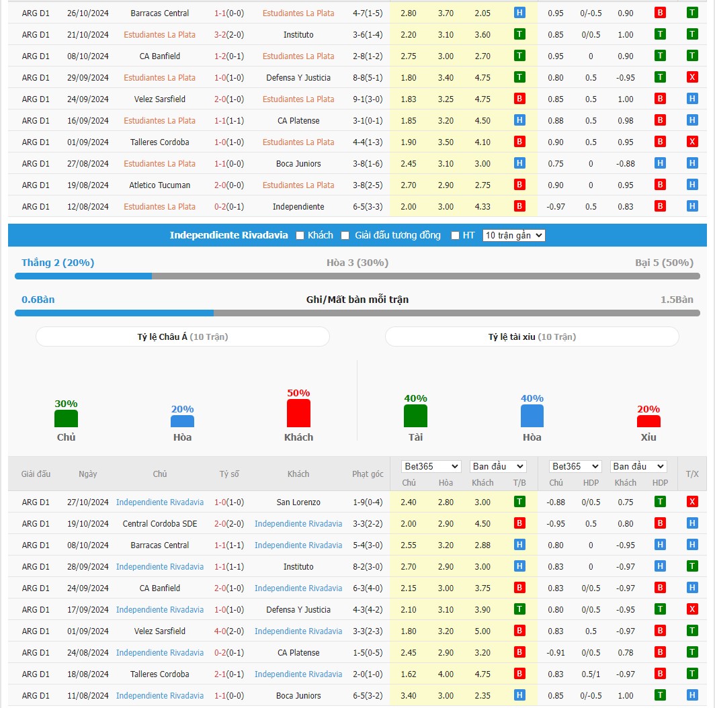Click the green T T/X badge in Velez Sarsfield vs Rivadavia row
This screenshot has height=708, width=715.
[x=692, y=631]
